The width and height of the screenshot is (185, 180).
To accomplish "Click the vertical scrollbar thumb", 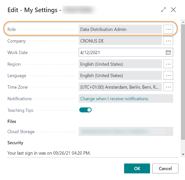I will point(183,82).
